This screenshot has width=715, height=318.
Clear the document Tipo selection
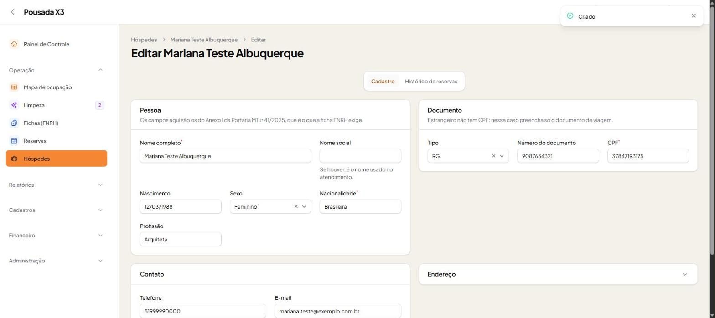pyautogui.click(x=493, y=156)
